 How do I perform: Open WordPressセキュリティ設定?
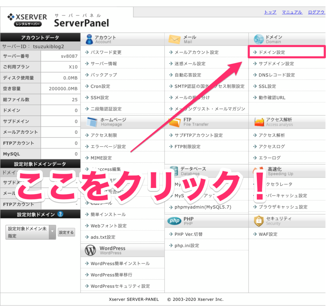point(120,286)
